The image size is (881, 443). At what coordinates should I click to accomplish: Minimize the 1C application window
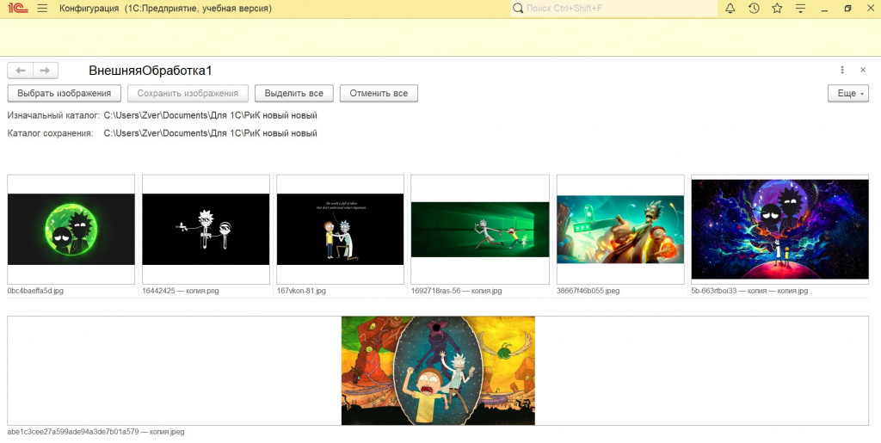tap(824, 9)
